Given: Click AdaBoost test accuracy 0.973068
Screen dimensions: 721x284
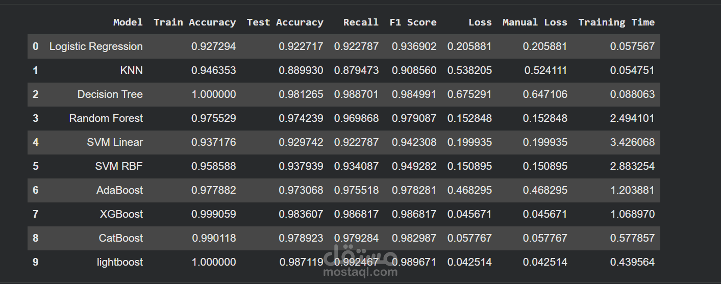Looking at the screenshot, I should click(301, 190).
